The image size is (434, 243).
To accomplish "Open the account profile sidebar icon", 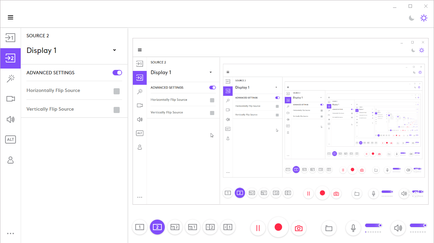I will [11, 160].
